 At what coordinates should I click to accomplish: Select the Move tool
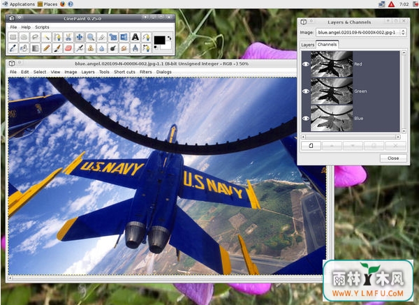[80, 37]
